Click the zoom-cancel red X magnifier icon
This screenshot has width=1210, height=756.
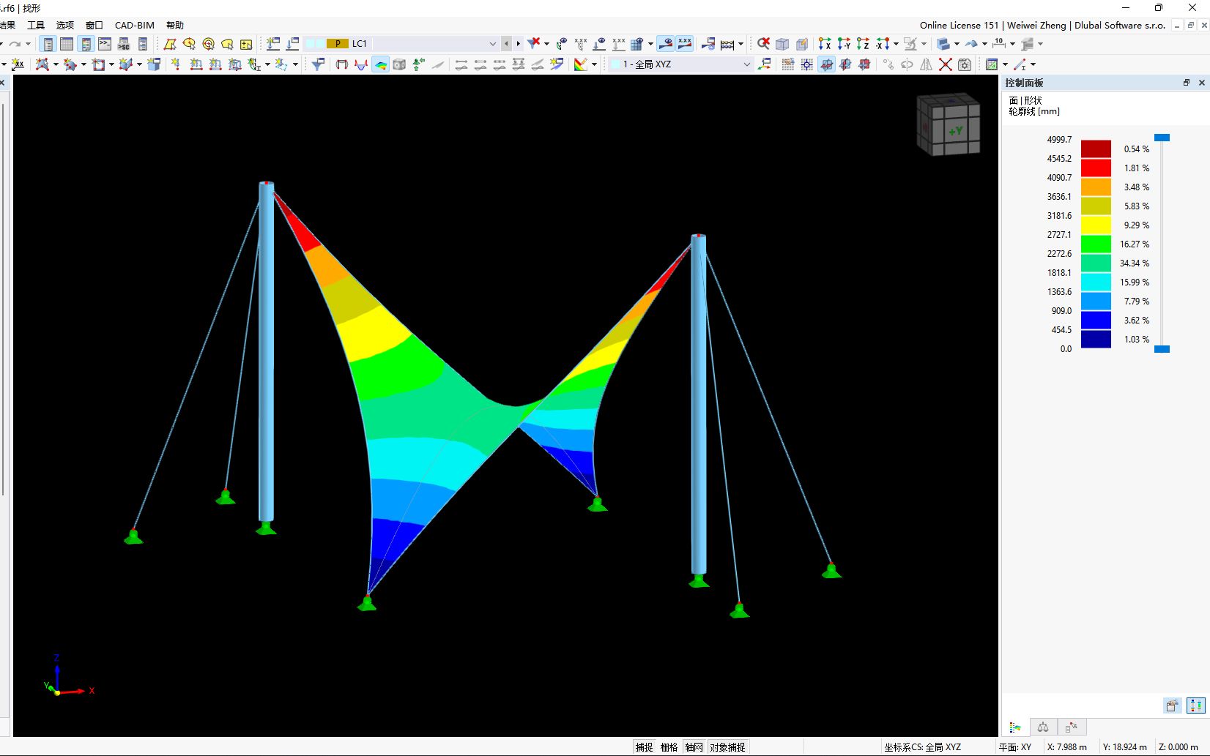763,44
